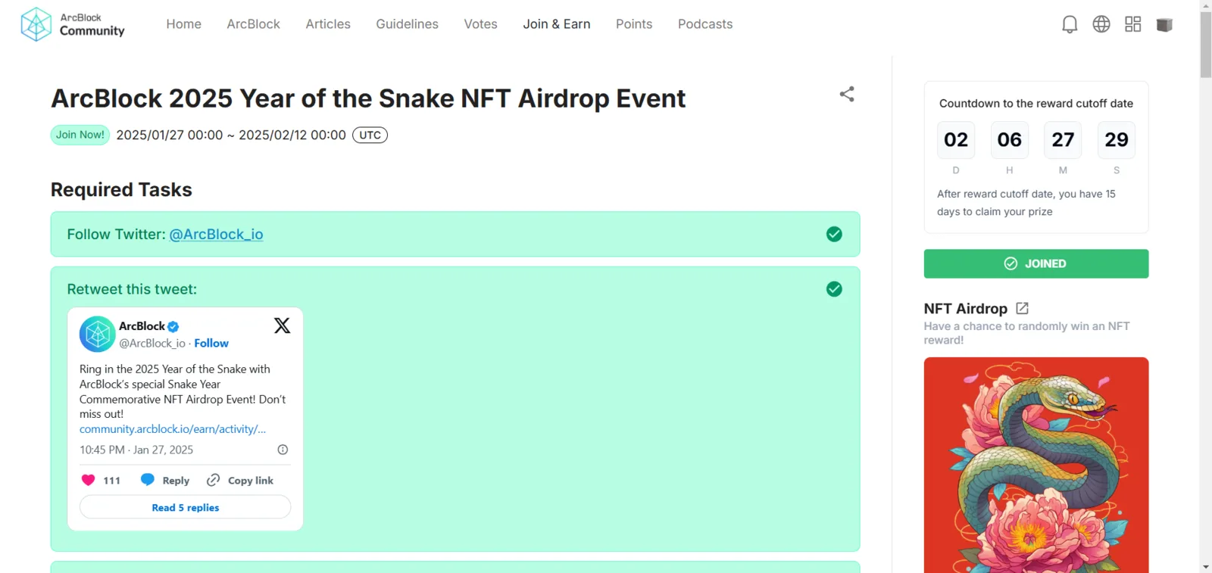
Task: Click the Copy link option in tweet
Action: pyautogui.click(x=240, y=481)
